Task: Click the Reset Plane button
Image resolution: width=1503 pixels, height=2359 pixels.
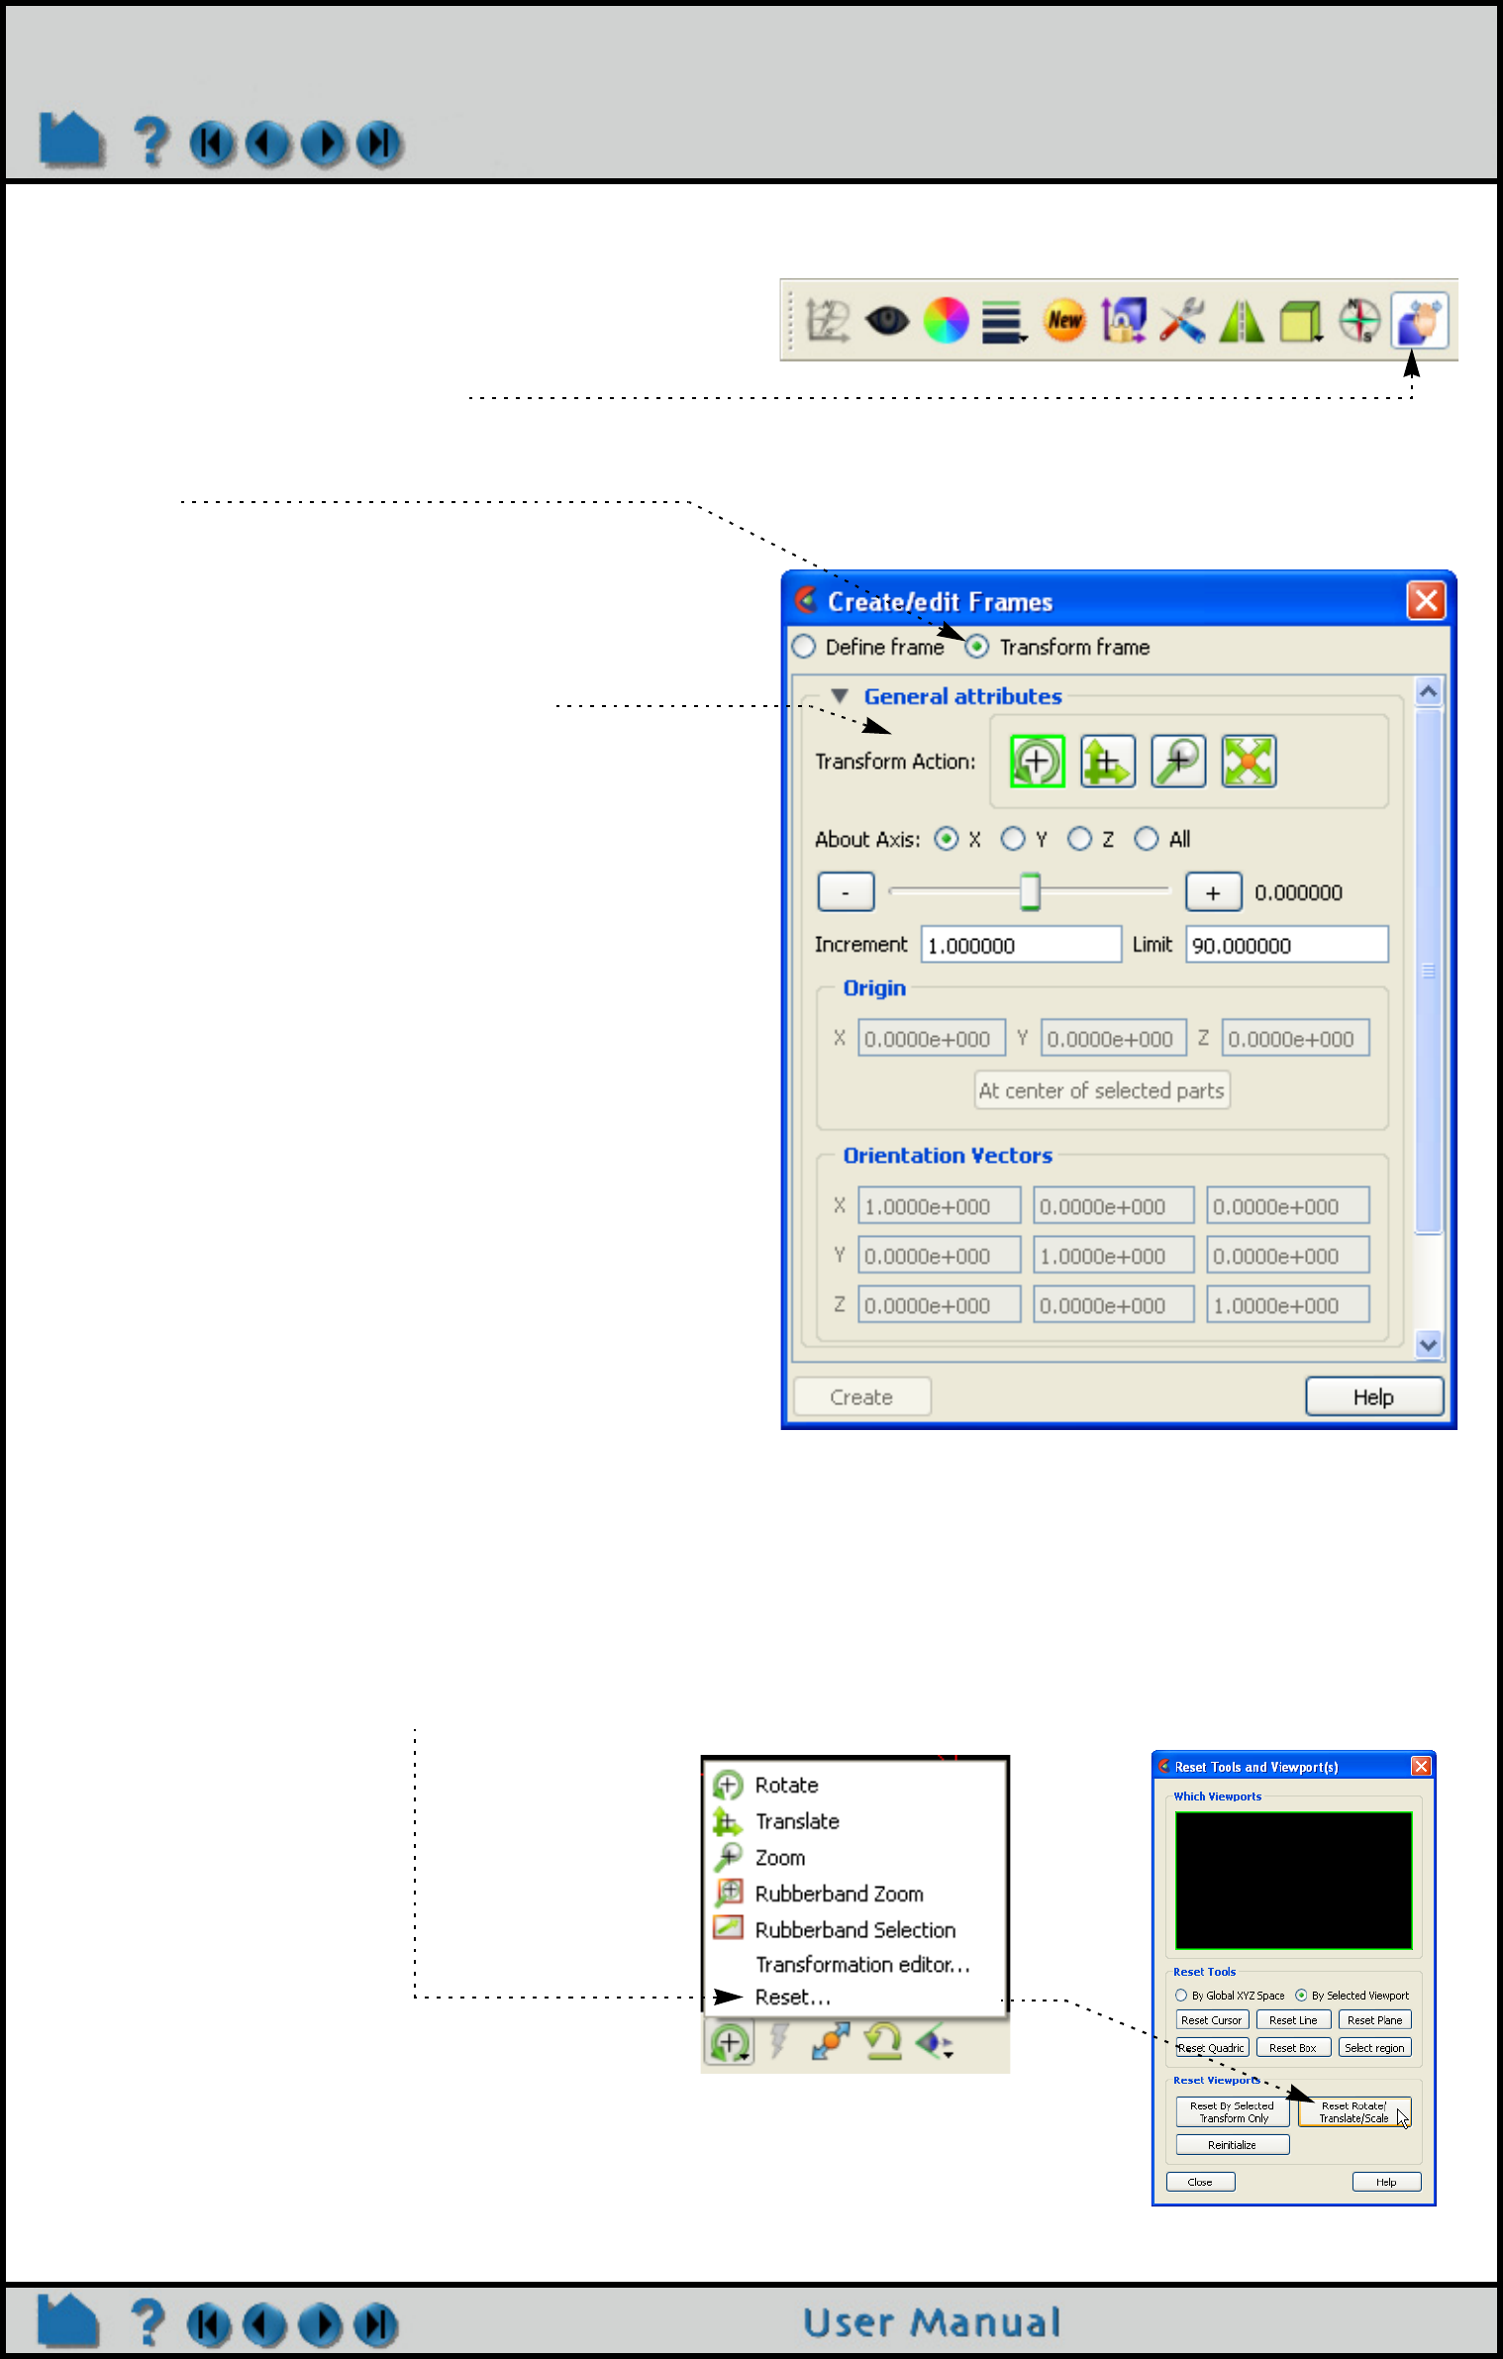Action: click(x=1375, y=2020)
